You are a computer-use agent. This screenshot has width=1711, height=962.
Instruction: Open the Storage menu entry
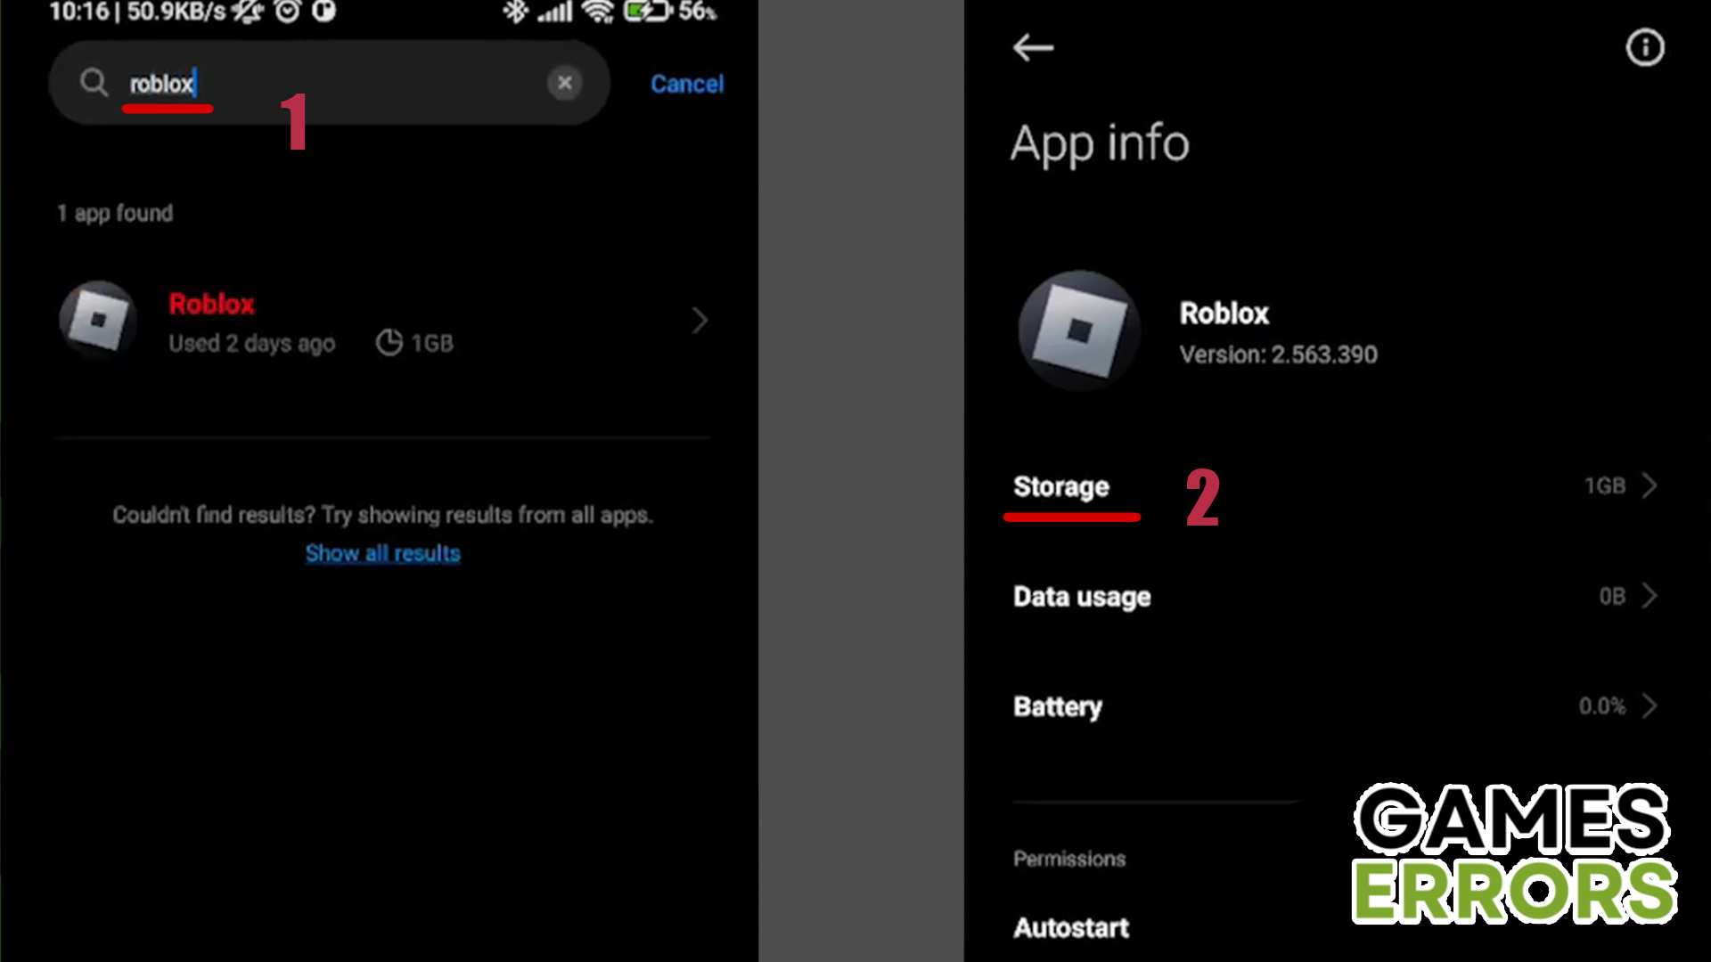[x=1335, y=486]
